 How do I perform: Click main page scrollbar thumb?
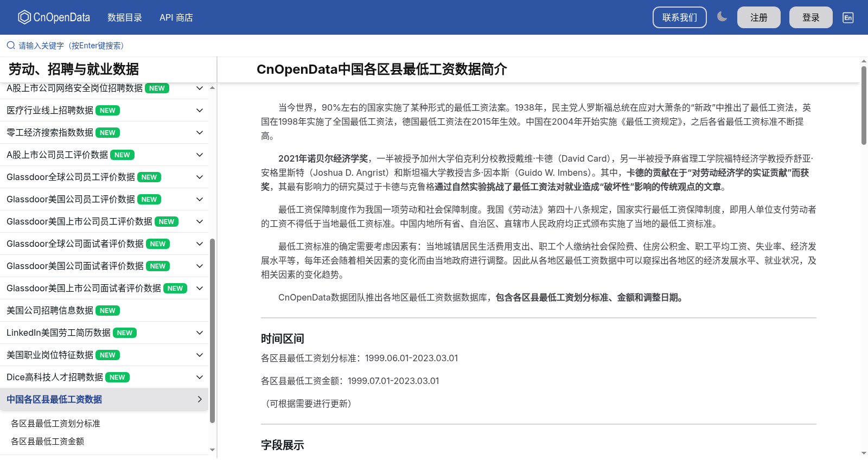pos(864,105)
